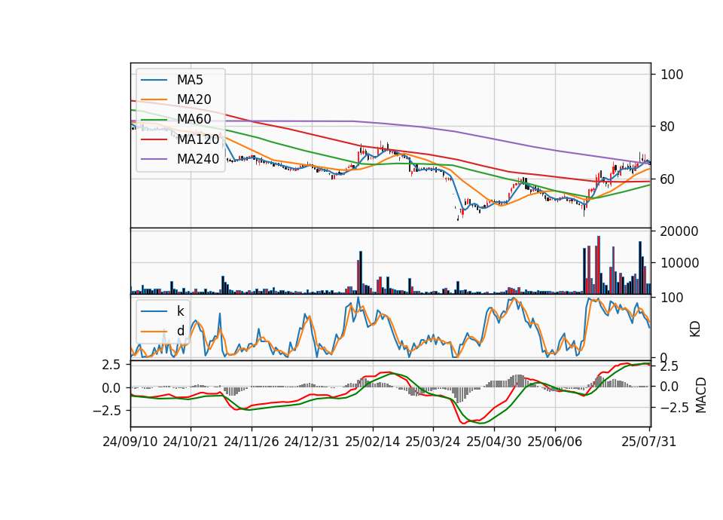Click the MA60 legend label
Screen dimensions: 723x520
[194, 119]
